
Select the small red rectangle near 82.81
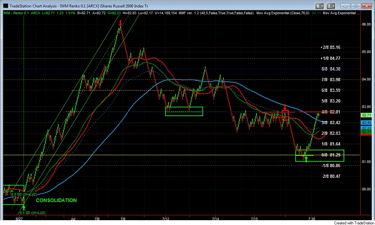pyautogui.click(x=285, y=115)
